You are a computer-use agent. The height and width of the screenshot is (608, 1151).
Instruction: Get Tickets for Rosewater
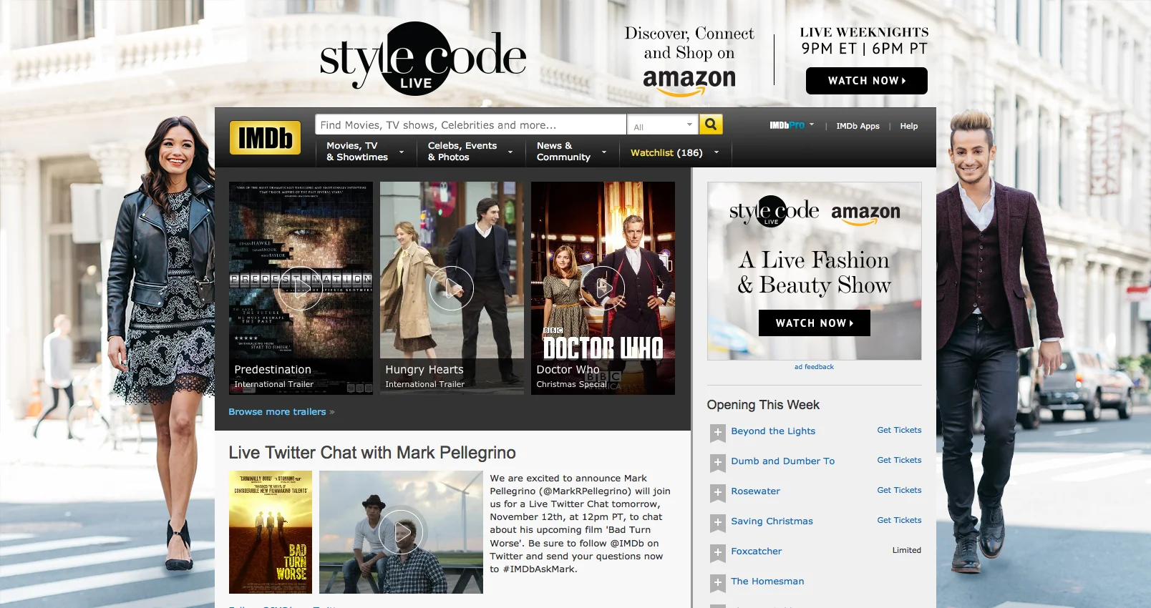(x=899, y=490)
